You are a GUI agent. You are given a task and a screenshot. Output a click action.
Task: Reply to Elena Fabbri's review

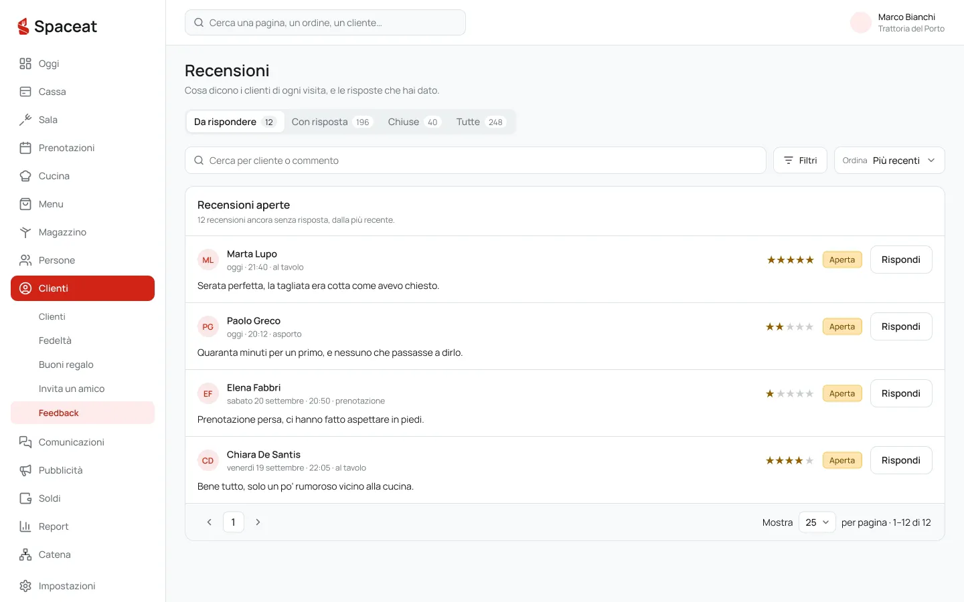(x=901, y=393)
